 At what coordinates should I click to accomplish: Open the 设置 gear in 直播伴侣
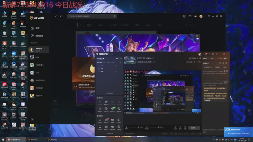185,128
